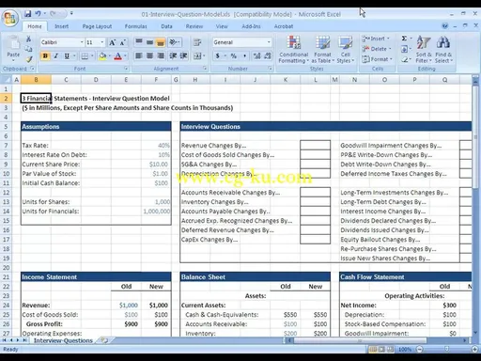
Task: Open the Calibri font name dropdown
Action: tap(82, 42)
